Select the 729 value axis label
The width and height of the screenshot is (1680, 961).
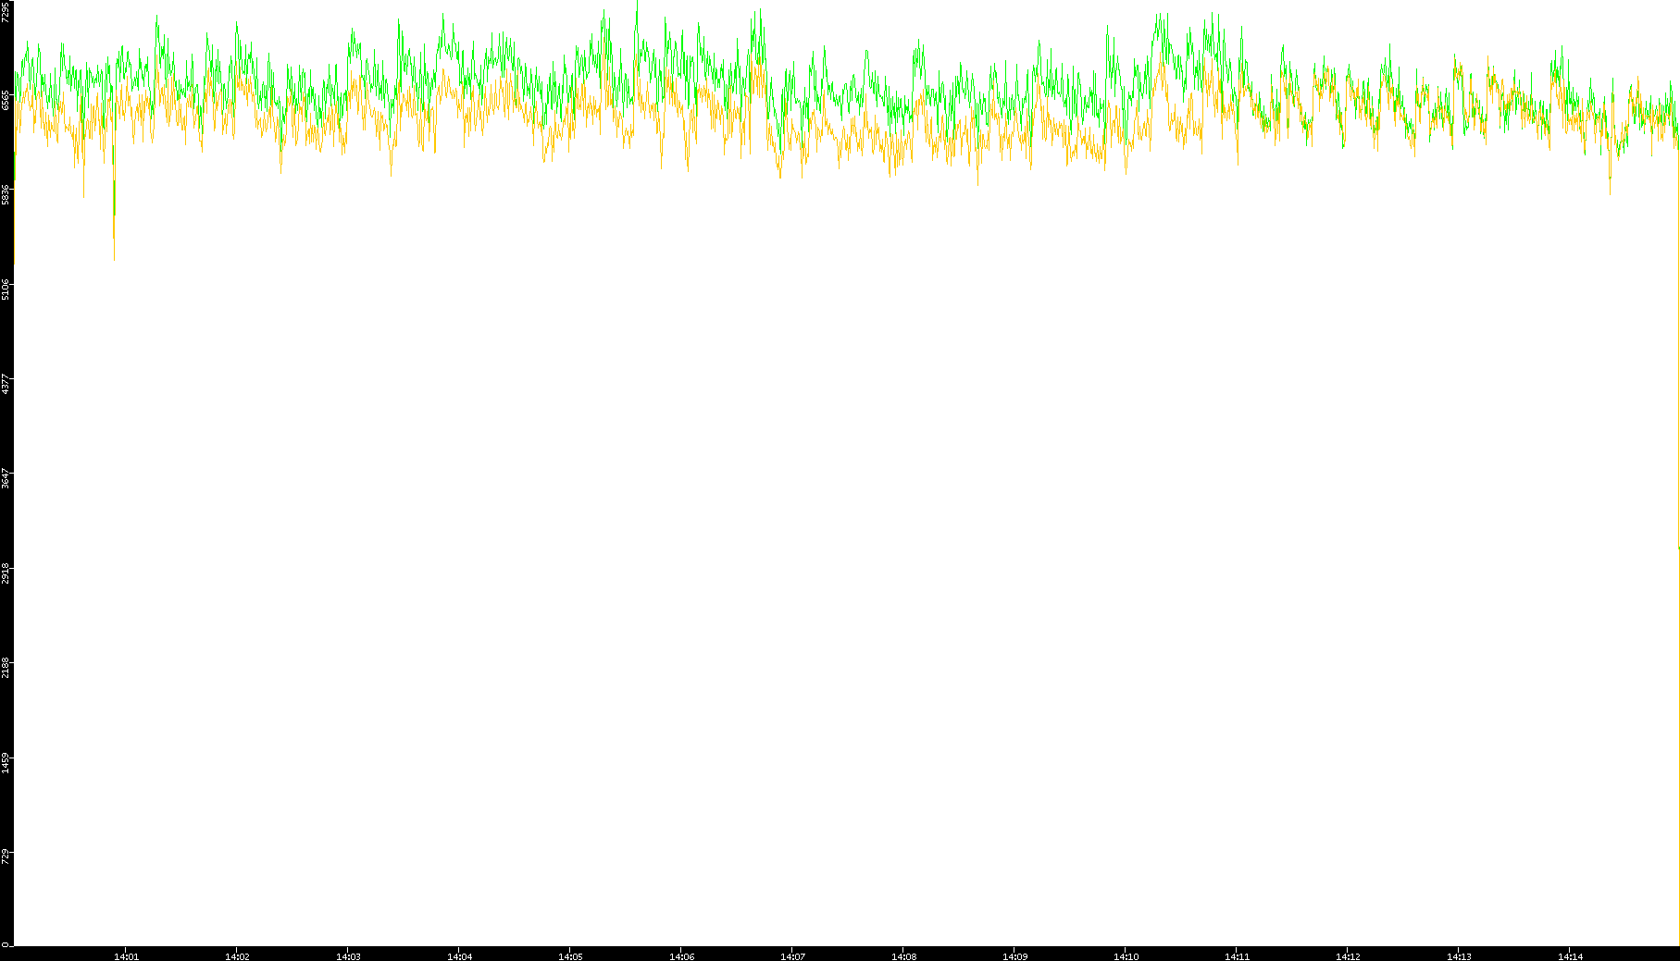pyautogui.click(x=6, y=856)
